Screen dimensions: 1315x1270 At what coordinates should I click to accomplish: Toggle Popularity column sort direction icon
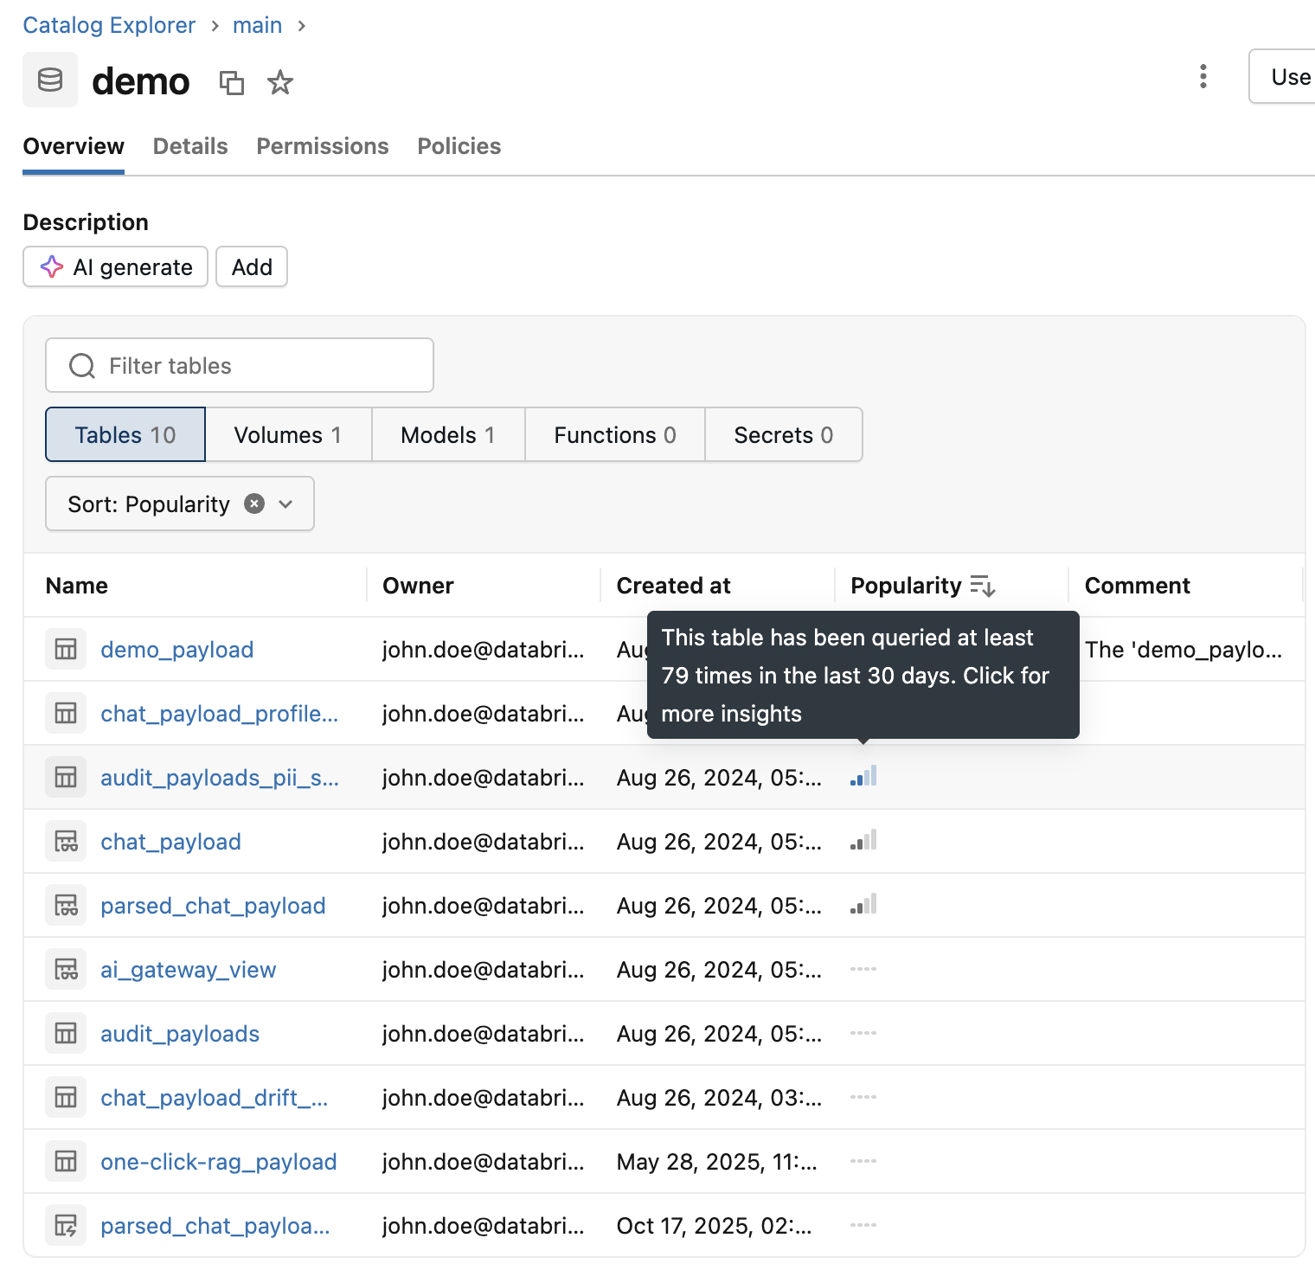(983, 586)
